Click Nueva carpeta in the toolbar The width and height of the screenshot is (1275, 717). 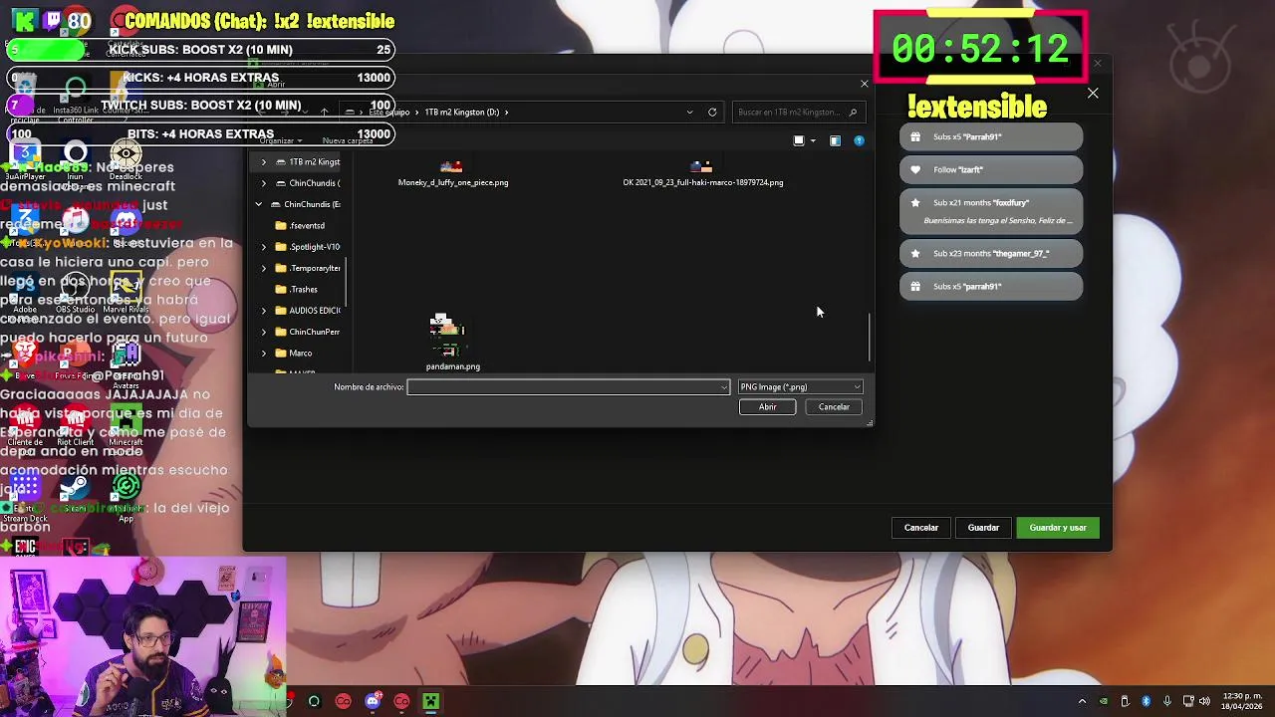(348, 140)
